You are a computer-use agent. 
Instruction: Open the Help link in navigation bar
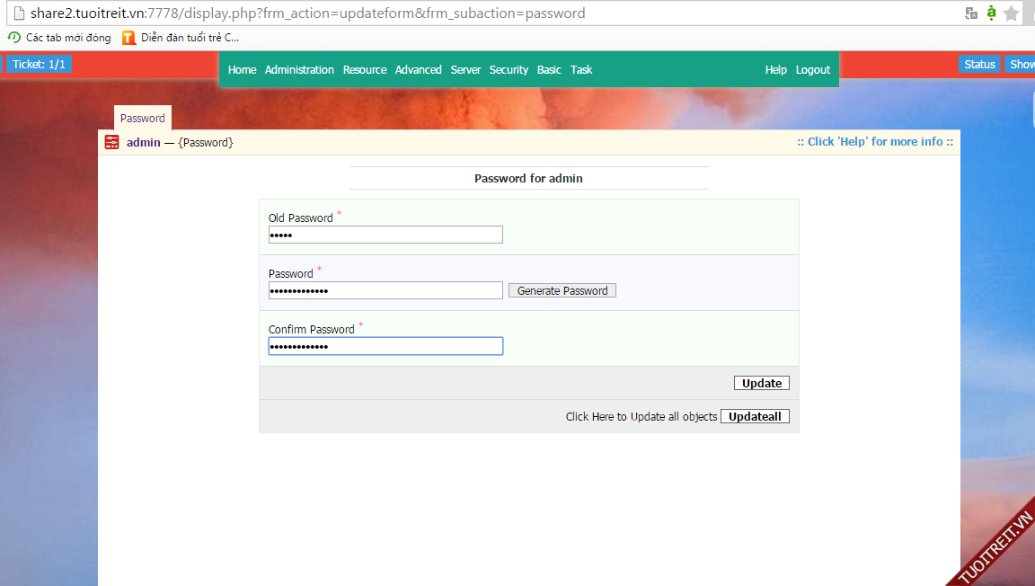pos(775,70)
